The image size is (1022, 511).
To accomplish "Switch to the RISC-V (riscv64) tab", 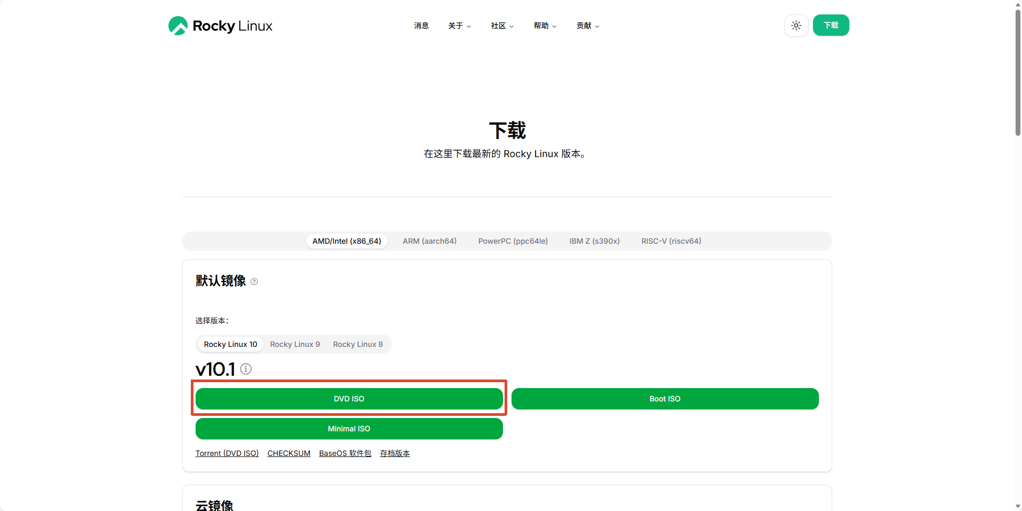I will pos(671,241).
